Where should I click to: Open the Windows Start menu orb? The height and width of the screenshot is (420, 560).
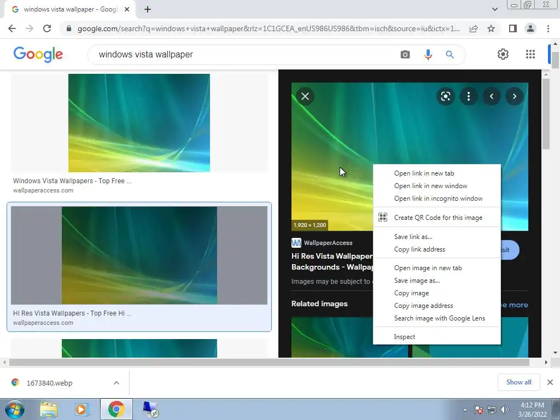(14, 409)
